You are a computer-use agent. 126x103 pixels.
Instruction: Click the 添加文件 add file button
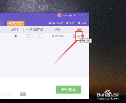[16, 23]
